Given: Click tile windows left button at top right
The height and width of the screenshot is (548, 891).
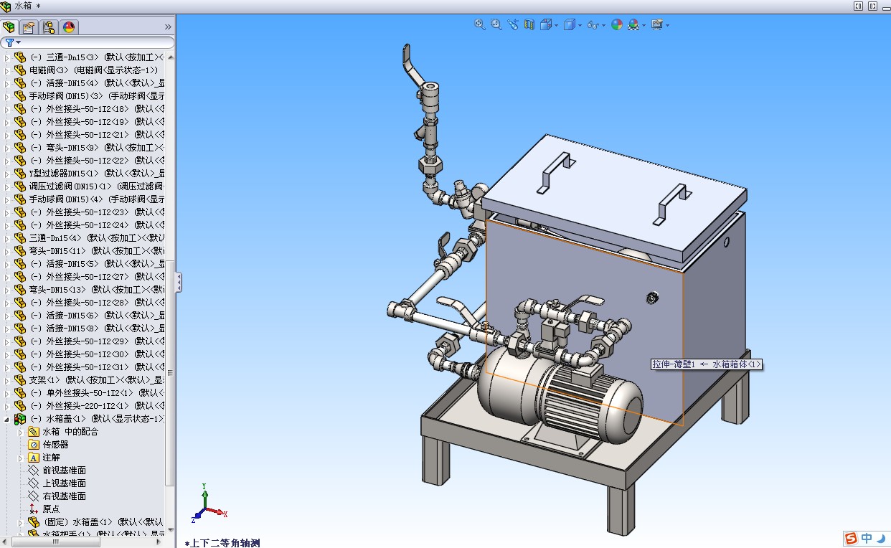Looking at the screenshot, I should [x=858, y=6].
